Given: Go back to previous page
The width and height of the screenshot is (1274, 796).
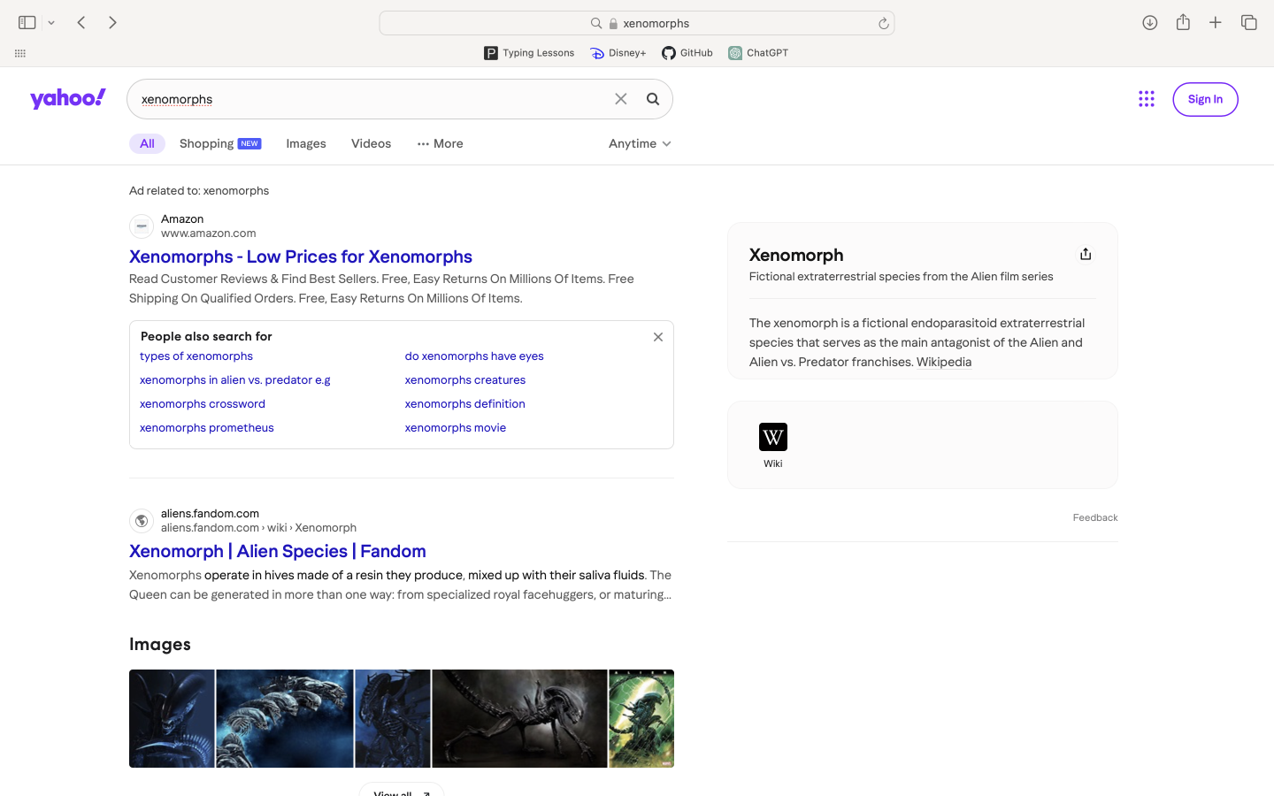Looking at the screenshot, I should (x=81, y=23).
